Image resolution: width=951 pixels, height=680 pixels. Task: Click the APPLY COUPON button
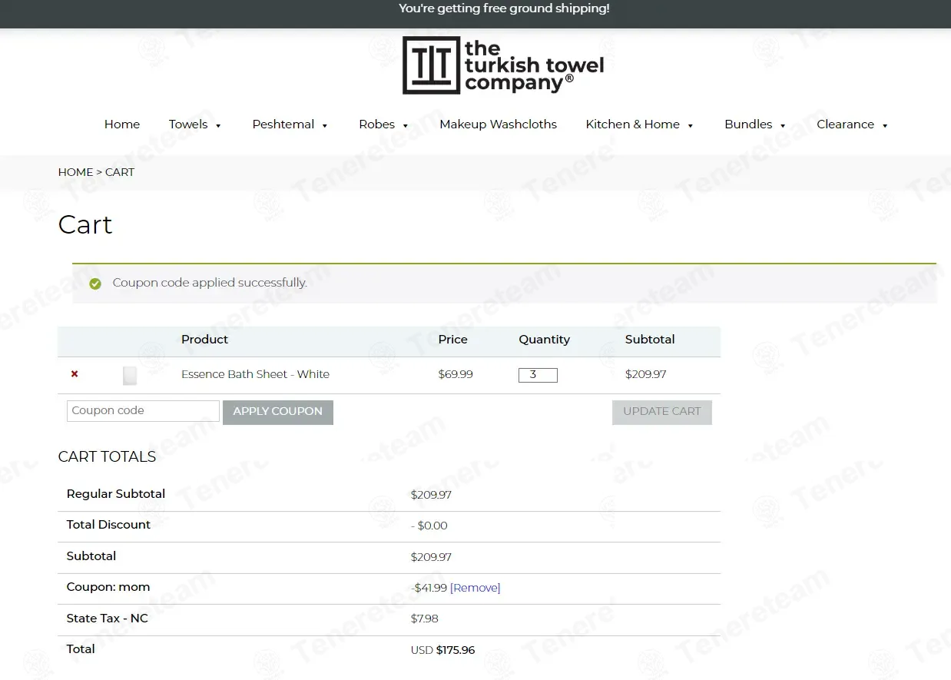278,412
